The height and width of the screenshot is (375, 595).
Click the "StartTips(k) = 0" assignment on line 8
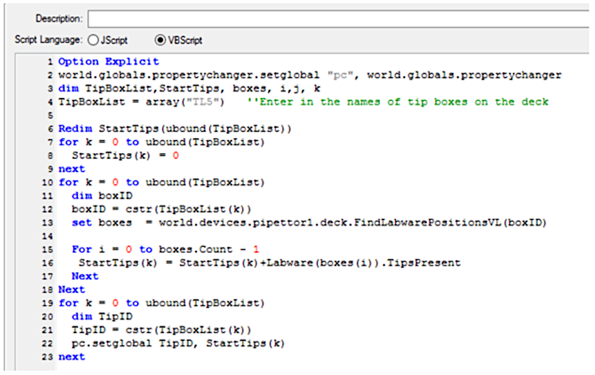[x=125, y=155]
